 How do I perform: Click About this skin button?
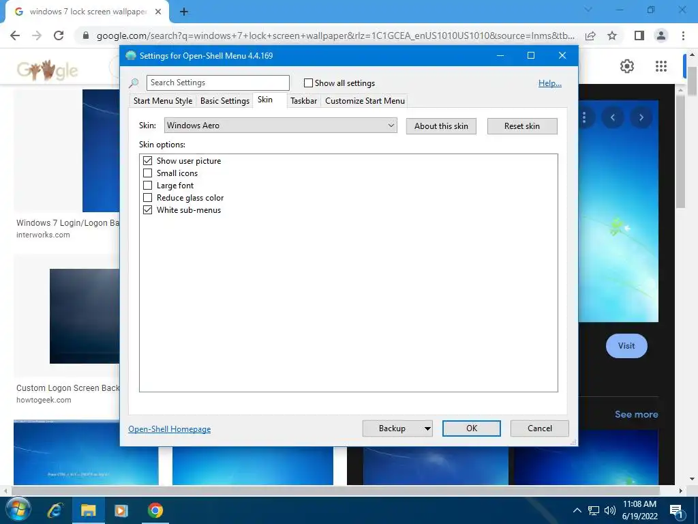(x=441, y=126)
